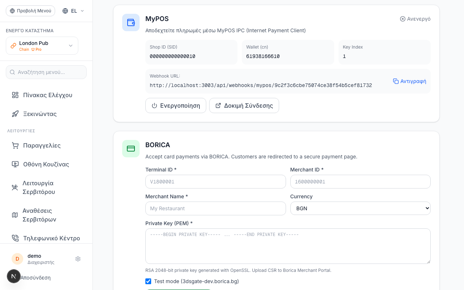Click the globe icon beside EL

(x=65, y=11)
